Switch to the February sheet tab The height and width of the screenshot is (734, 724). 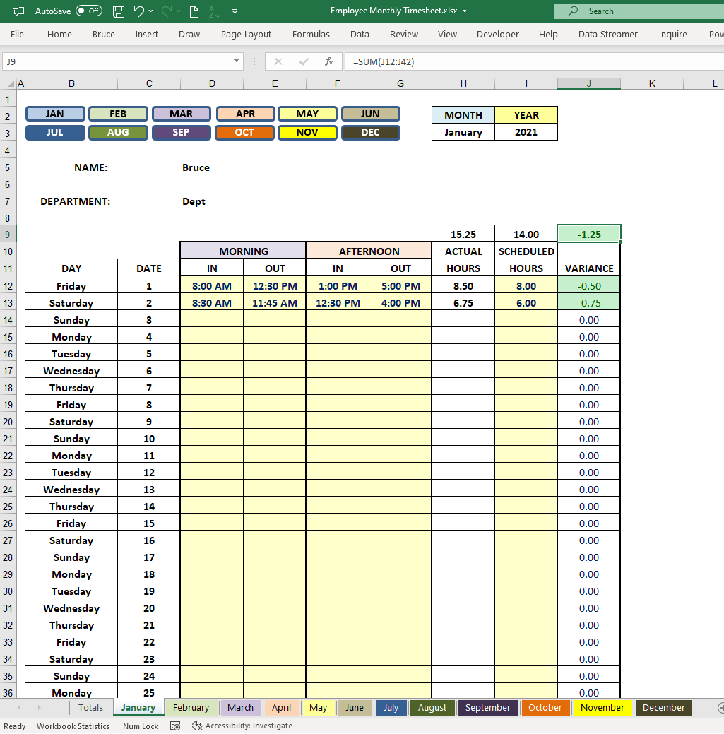point(191,707)
